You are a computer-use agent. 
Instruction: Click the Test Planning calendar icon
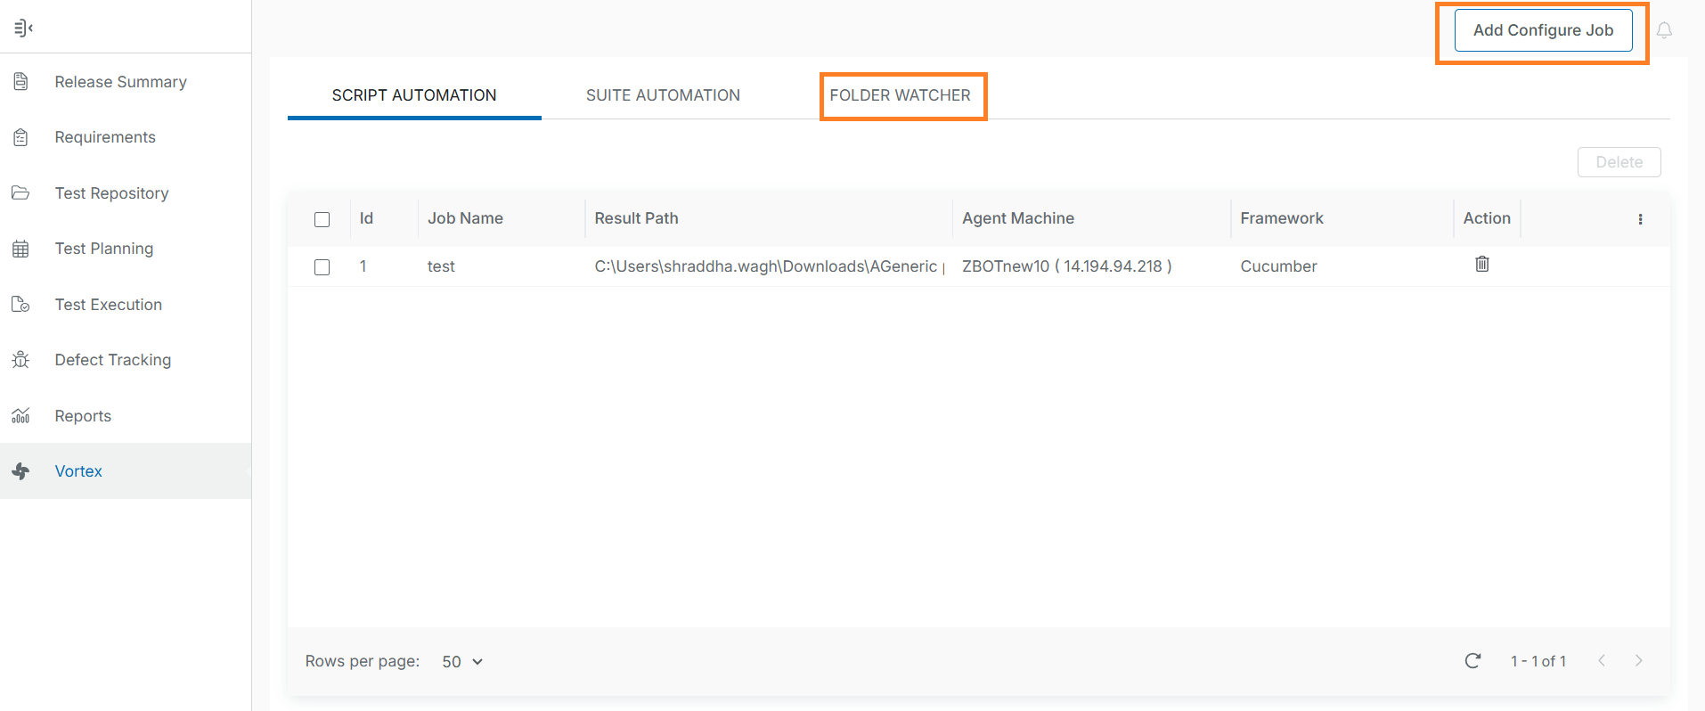point(20,249)
